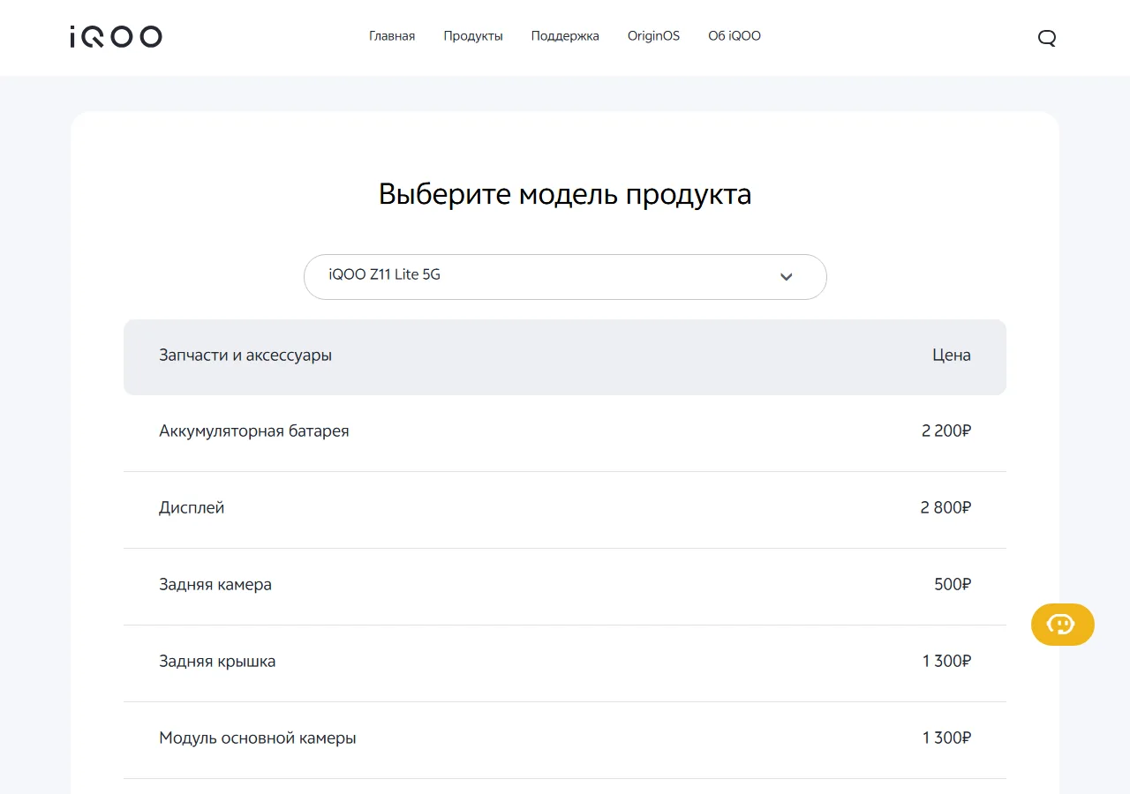Click the 2 800₽ price

pyautogui.click(x=945, y=508)
